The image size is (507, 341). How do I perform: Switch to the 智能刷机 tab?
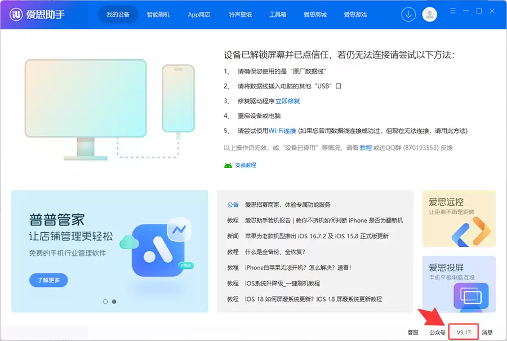click(x=158, y=15)
